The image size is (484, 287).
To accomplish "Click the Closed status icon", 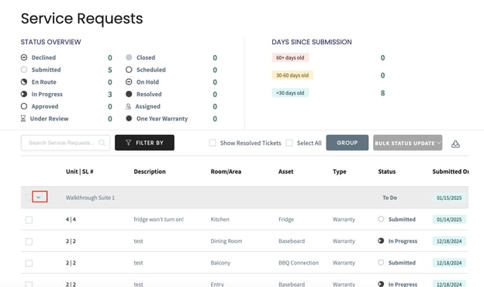I will click(129, 57).
